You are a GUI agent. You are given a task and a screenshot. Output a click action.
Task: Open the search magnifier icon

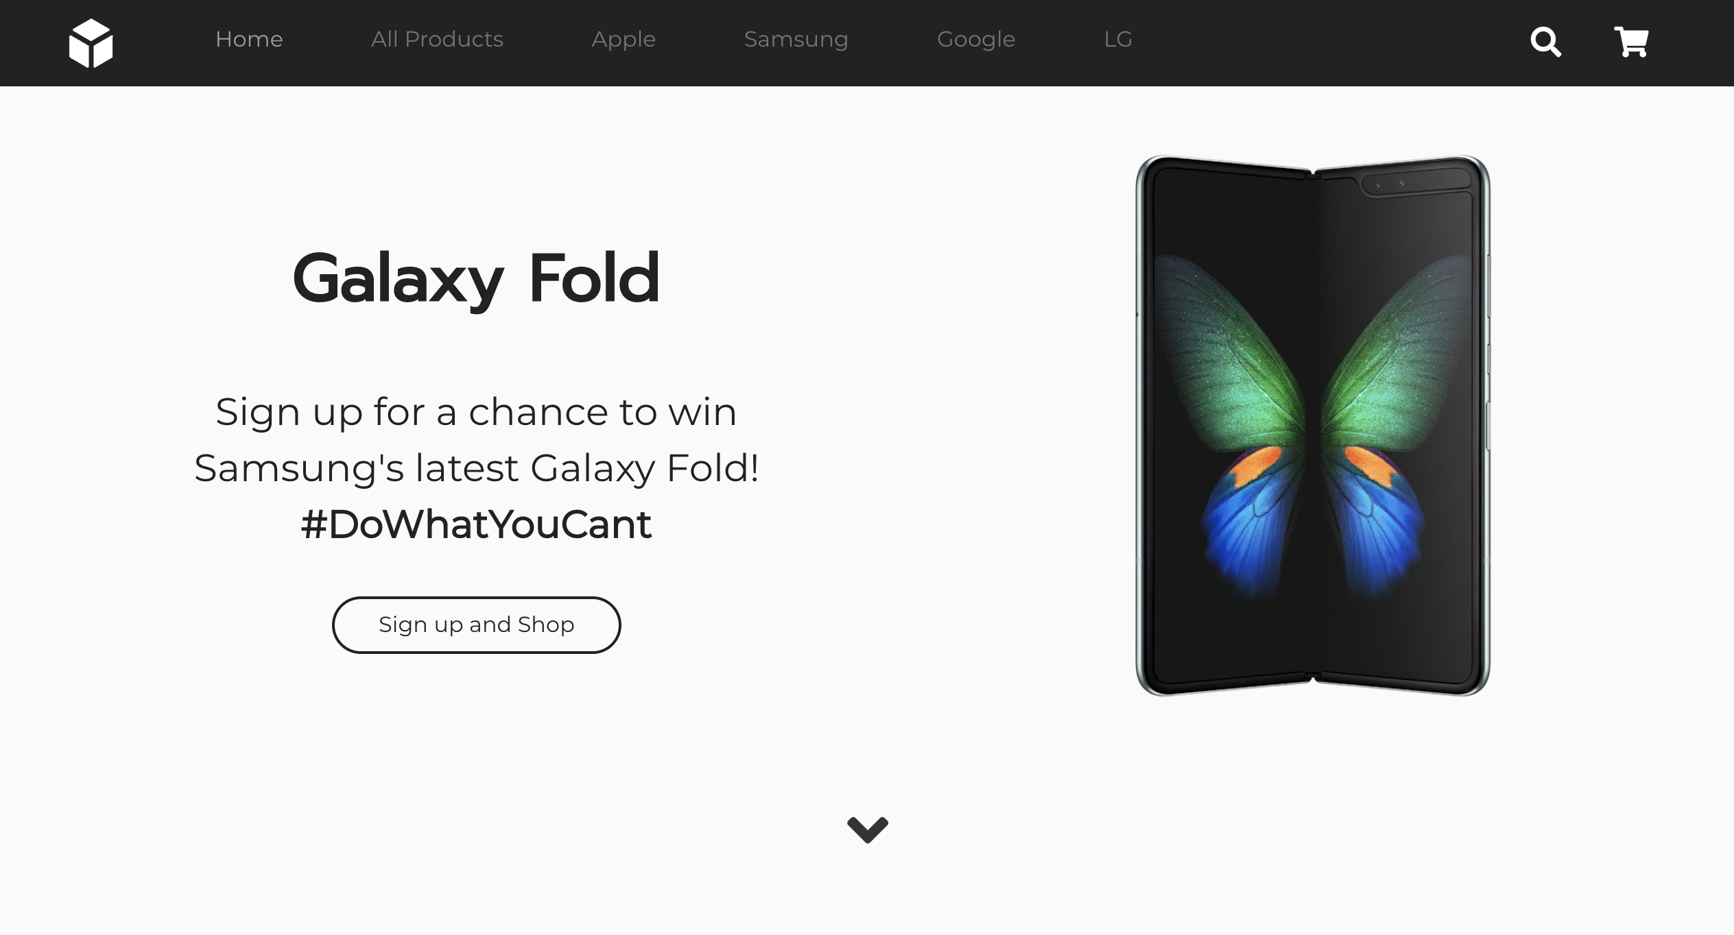pyautogui.click(x=1546, y=42)
